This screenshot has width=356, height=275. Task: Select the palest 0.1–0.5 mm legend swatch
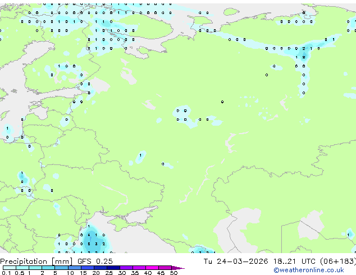[x=10, y=268]
